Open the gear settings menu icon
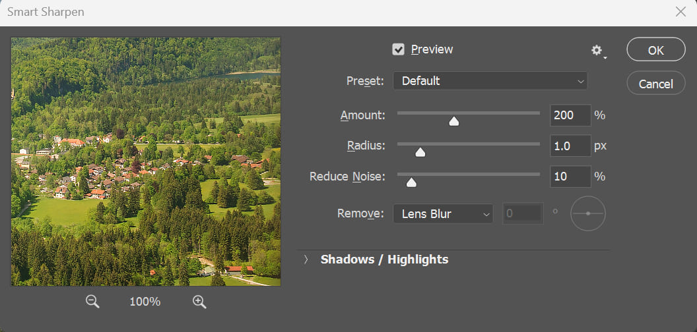The height and width of the screenshot is (332, 697). [x=598, y=51]
